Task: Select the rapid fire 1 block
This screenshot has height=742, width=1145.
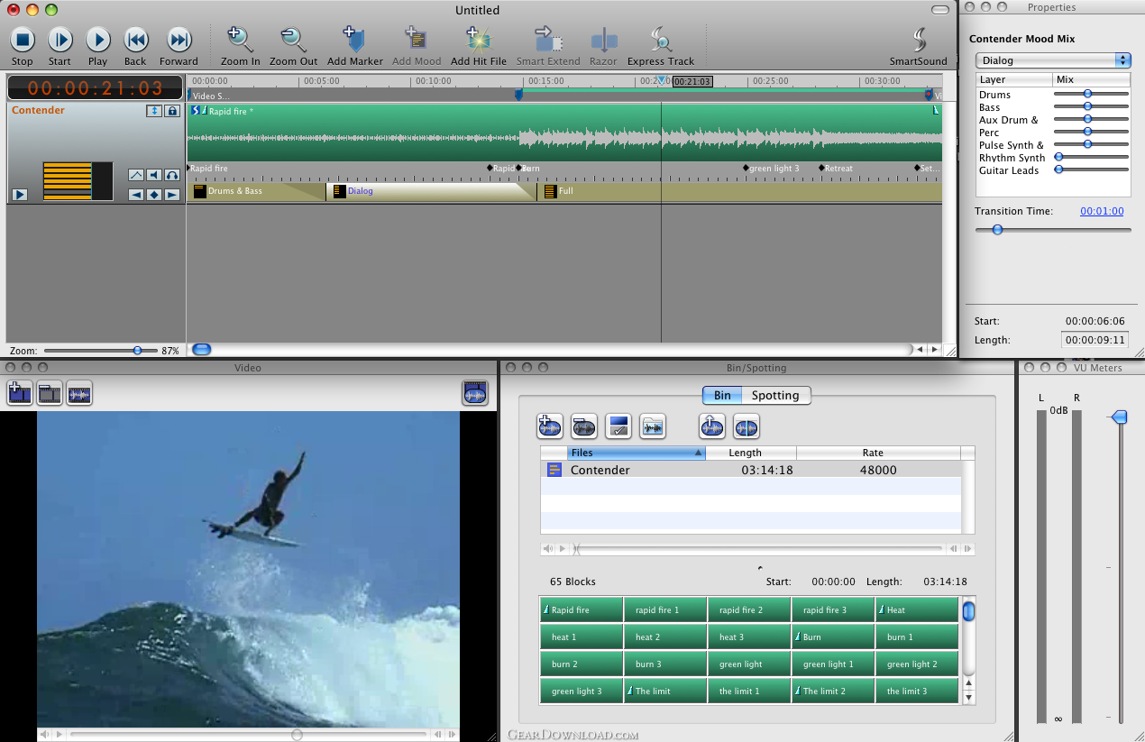Action: point(665,610)
